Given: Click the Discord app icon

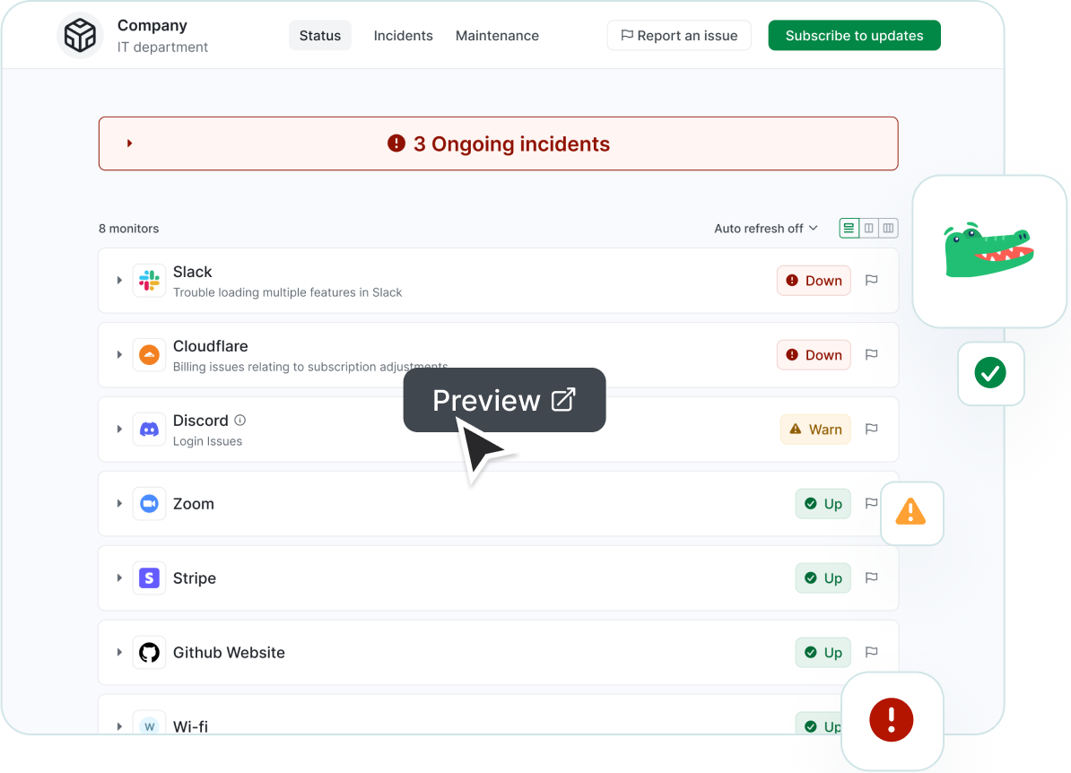Looking at the screenshot, I should point(149,429).
